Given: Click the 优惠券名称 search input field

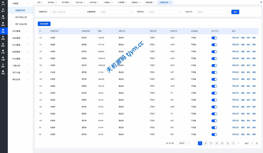Looking at the screenshot, I should (68, 12).
